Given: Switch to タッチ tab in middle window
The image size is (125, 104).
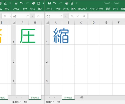Looking at the screenshot, I should pos(25,9).
